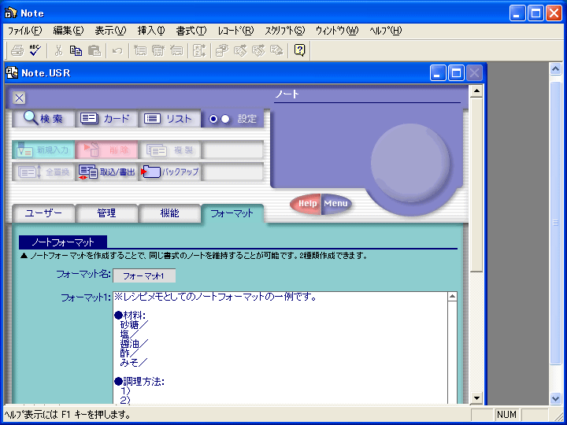Click the Note application icon in the title bar
This screenshot has width=567, height=425.
11,13
